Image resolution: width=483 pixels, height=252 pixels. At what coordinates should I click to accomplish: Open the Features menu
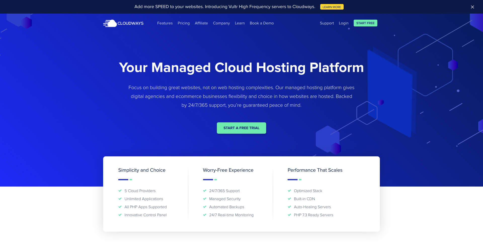tap(165, 23)
